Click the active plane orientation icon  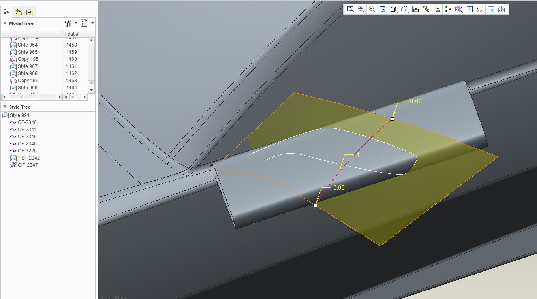point(480,9)
